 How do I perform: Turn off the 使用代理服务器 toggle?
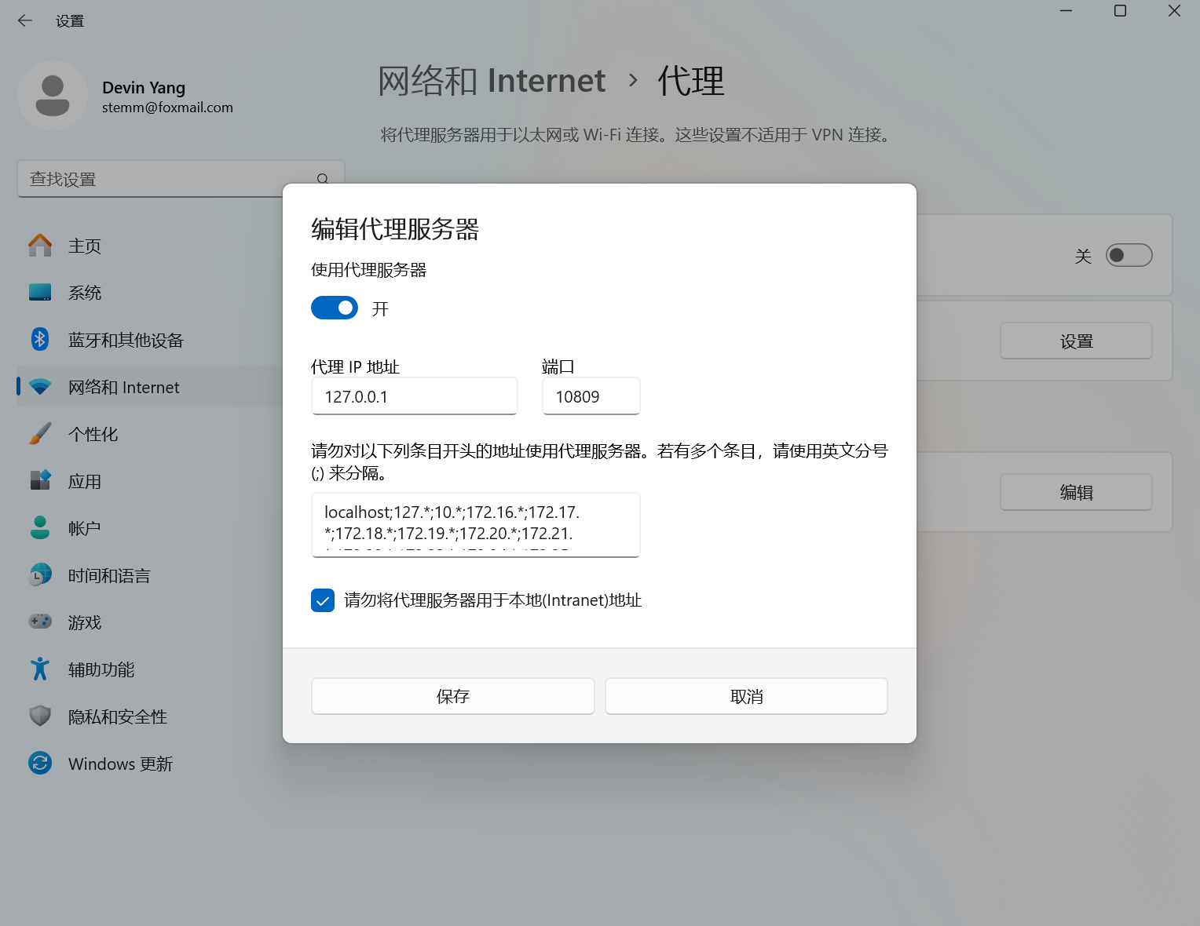pyautogui.click(x=334, y=308)
